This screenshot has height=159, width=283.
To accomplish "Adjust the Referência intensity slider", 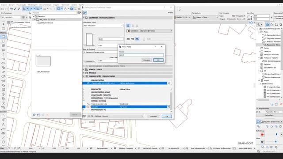I will [276, 134].
